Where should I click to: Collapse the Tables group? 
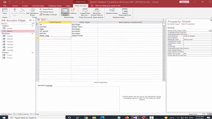click(32, 26)
